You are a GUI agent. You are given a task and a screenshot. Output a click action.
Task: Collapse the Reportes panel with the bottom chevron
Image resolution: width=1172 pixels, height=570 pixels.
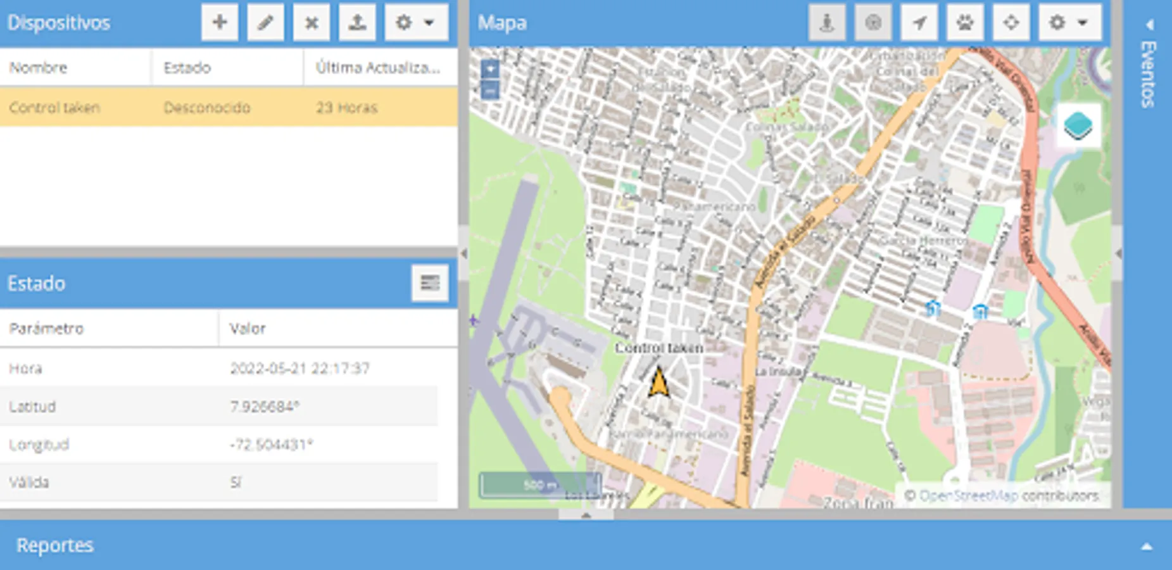point(1148,545)
